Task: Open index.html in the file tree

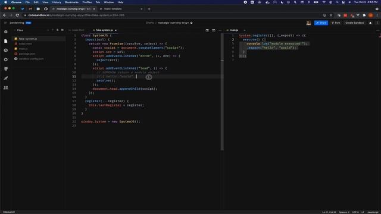Action: (39, 43)
